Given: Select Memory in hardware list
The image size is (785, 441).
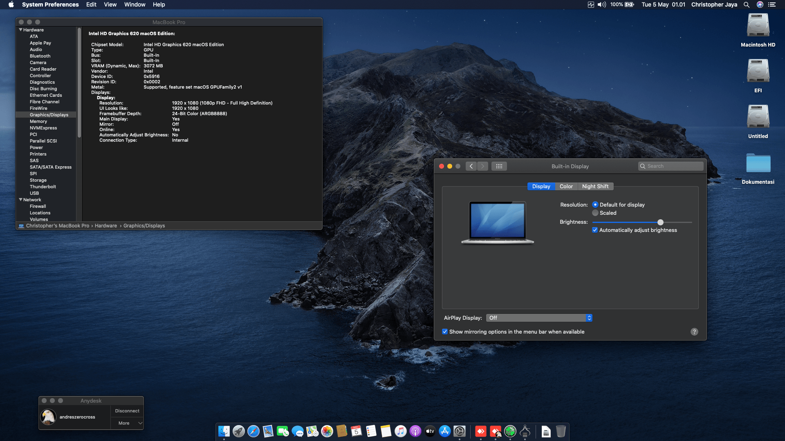Looking at the screenshot, I should tap(38, 121).
